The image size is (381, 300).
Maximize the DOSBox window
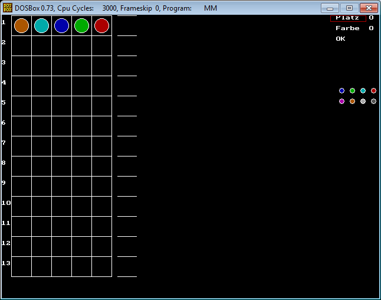pyautogui.click(x=349, y=8)
